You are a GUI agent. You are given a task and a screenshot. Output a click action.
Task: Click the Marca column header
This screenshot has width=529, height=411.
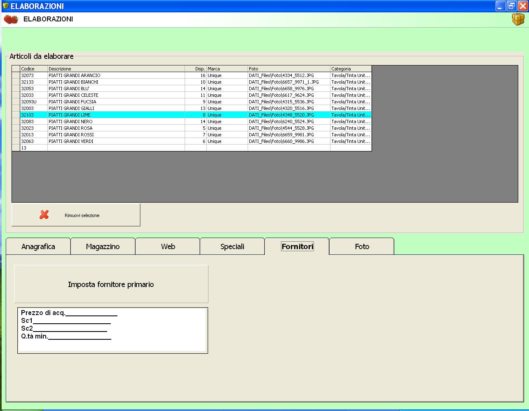point(227,69)
